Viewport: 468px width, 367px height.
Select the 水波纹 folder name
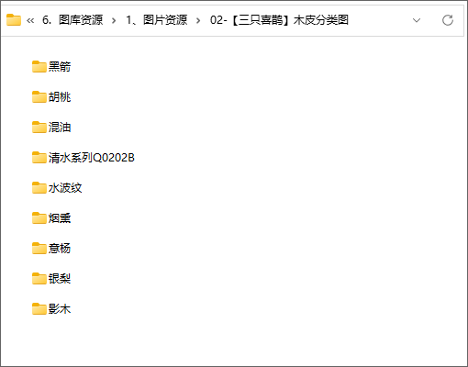[65, 188]
